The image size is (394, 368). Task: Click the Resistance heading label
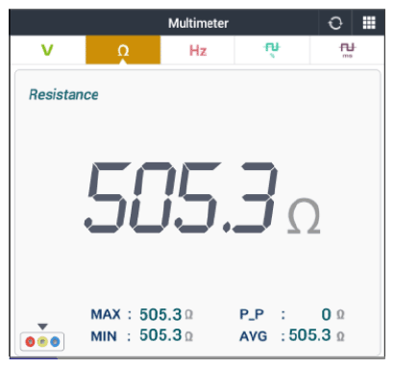point(63,95)
